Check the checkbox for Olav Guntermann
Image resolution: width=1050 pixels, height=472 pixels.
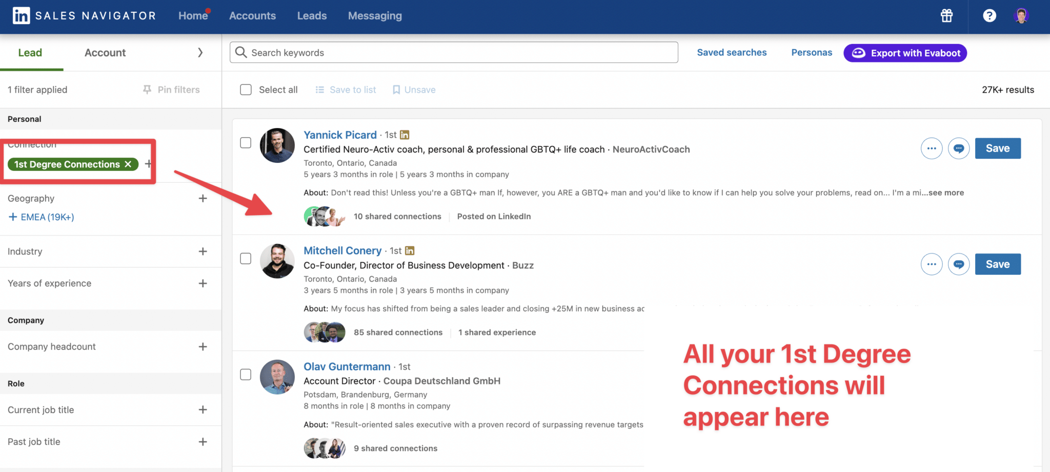pyautogui.click(x=246, y=375)
